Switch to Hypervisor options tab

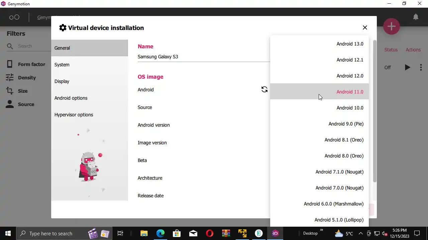90,115
